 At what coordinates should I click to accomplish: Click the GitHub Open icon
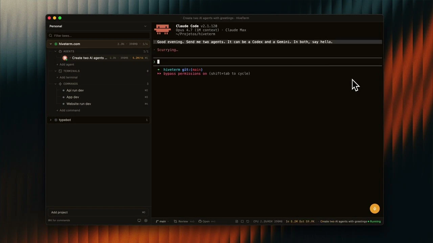200,221
